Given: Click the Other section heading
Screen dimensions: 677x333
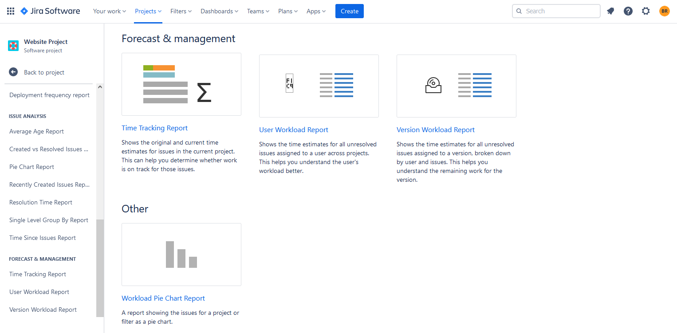Looking at the screenshot, I should click(135, 209).
